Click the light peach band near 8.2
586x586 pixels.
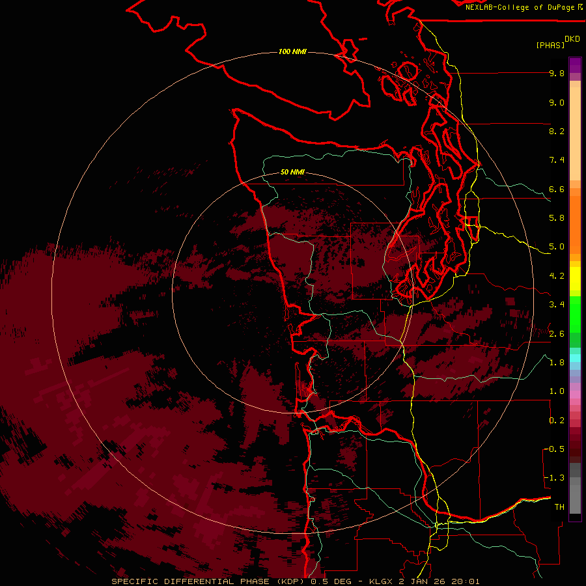575,133
